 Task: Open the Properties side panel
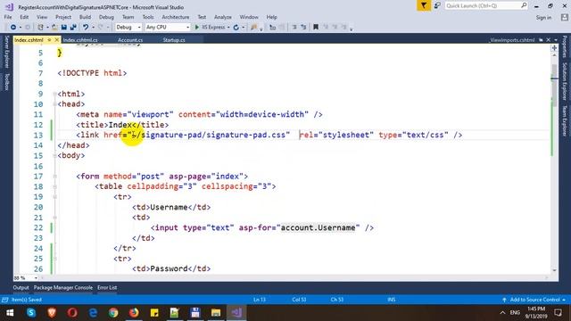pos(565,46)
